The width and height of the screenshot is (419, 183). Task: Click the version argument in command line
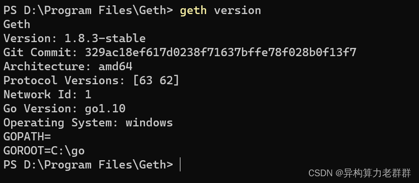[238, 10]
